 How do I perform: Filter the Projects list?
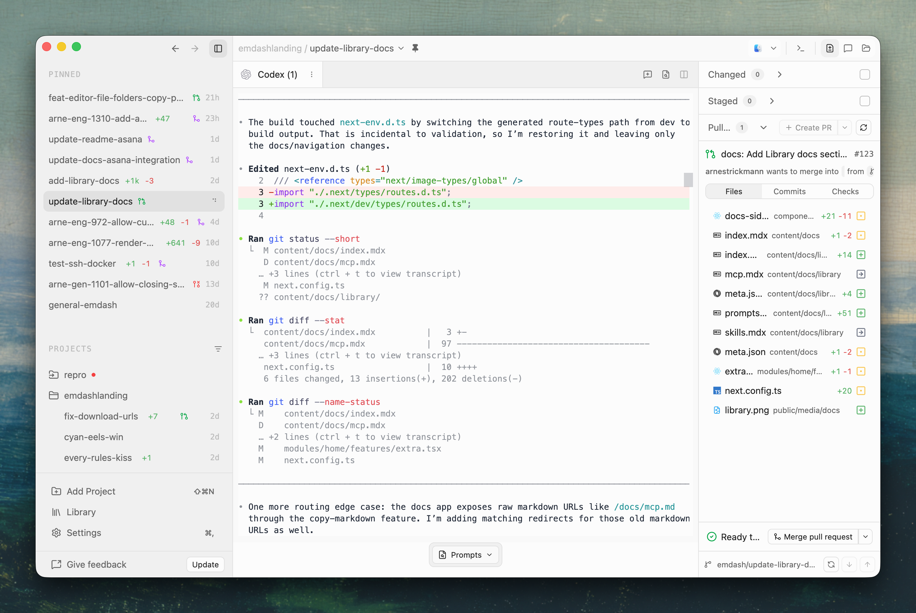pyautogui.click(x=218, y=349)
